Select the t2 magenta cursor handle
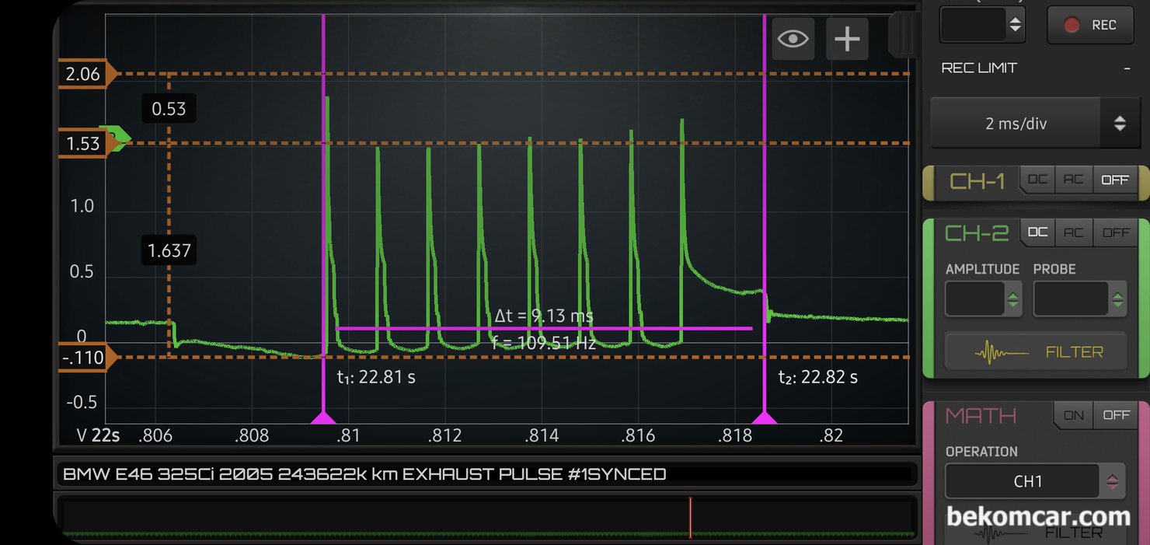 coord(765,418)
